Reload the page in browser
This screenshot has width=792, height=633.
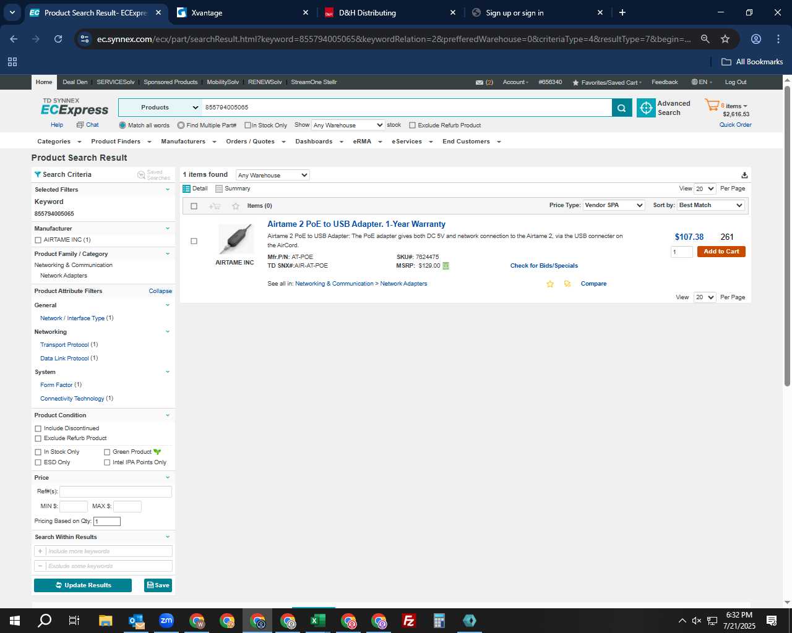tap(58, 39)
